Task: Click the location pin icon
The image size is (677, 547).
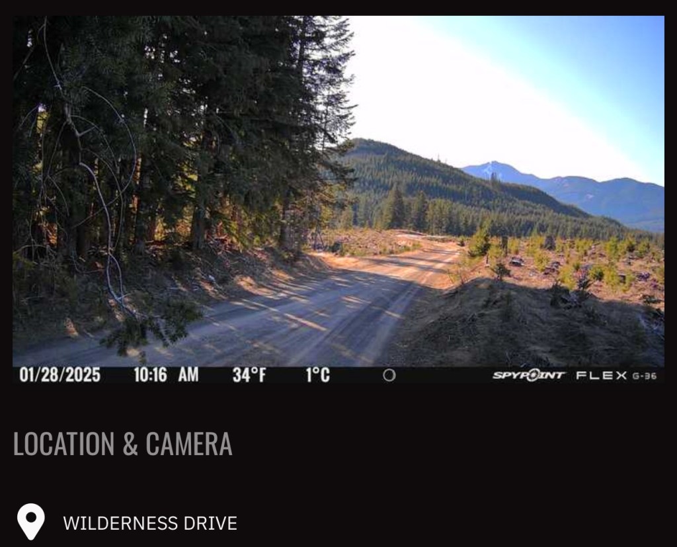Action: point(30,521)
